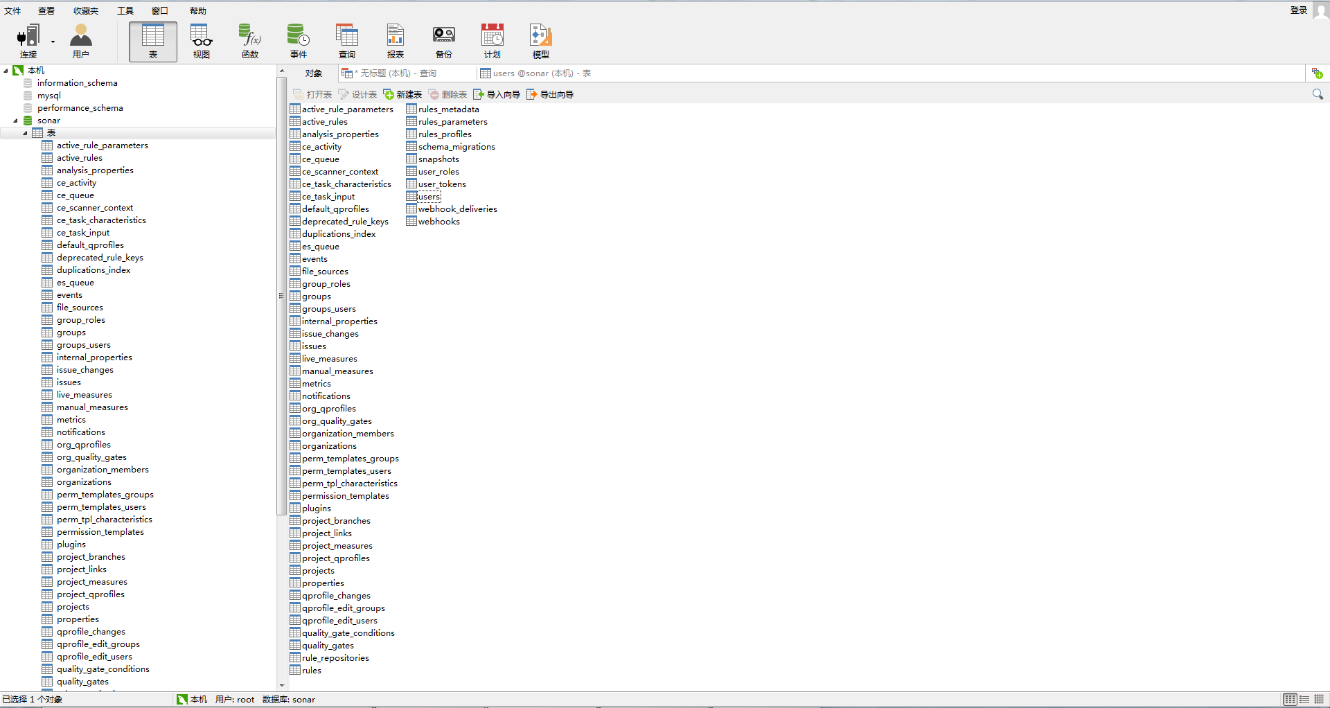Click the new tab icon at tab bar right
Viewport: 1330px width, 708px height.
point(1317,73)
